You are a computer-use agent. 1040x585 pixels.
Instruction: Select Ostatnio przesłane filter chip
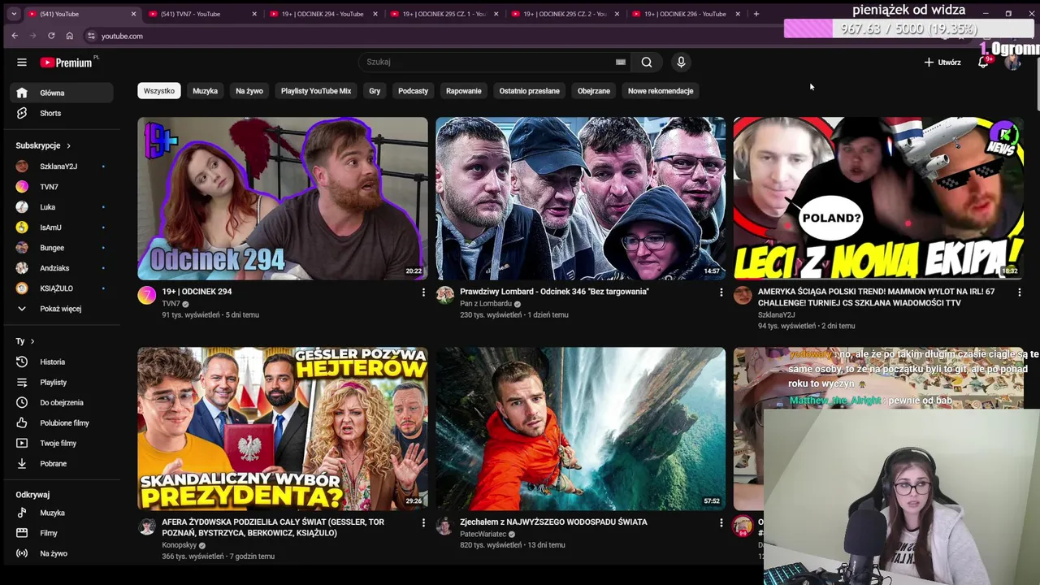click(530, 91)
